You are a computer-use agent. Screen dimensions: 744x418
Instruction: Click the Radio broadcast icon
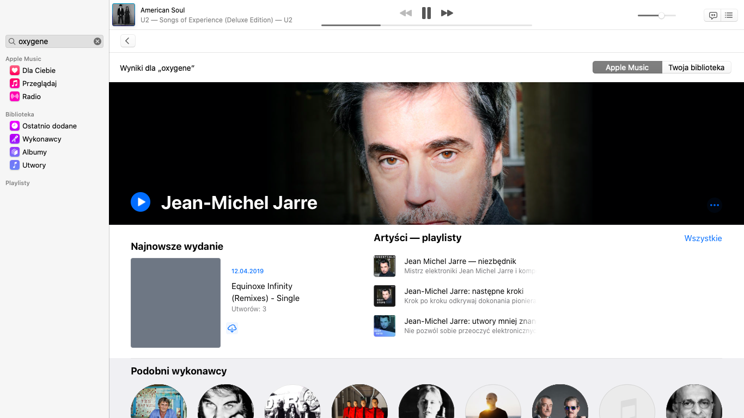[x=15, y=96]
